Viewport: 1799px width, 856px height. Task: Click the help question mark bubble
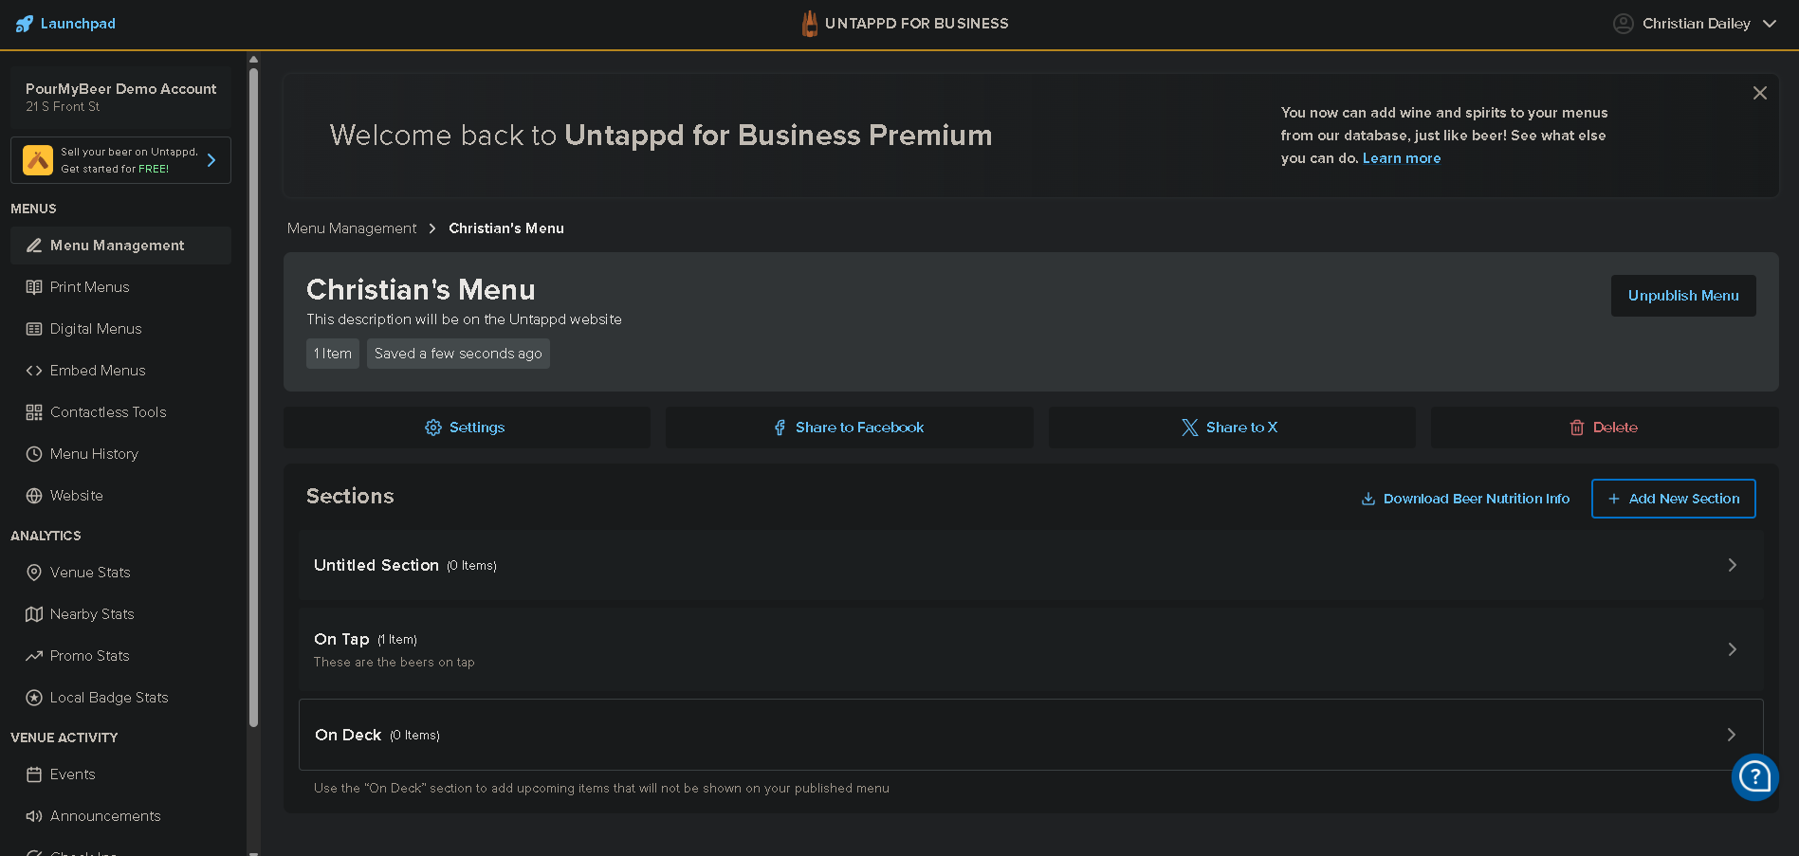[x=1754, y=777]
